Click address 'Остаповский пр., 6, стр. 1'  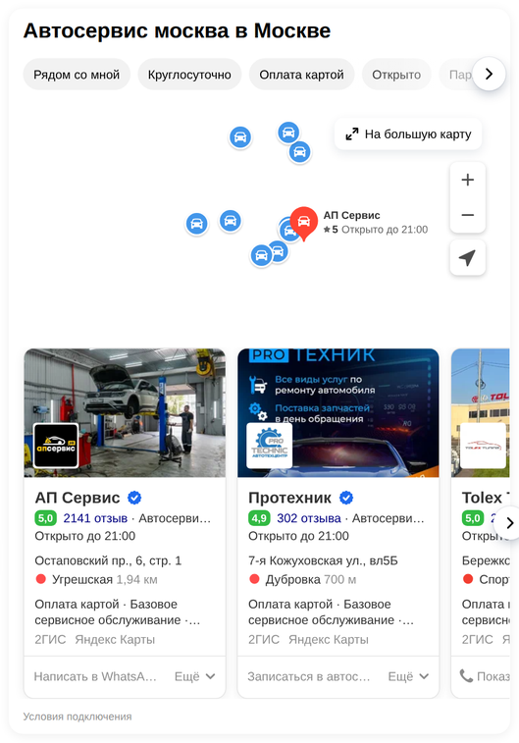[108, 560]
